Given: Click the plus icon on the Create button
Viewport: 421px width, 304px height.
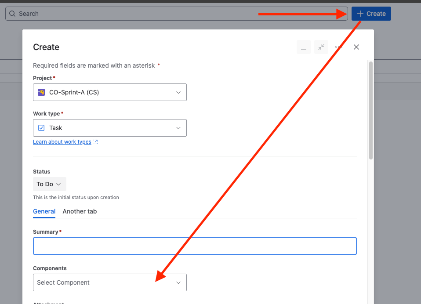Looking at the screenshot, I should (360, 14).
